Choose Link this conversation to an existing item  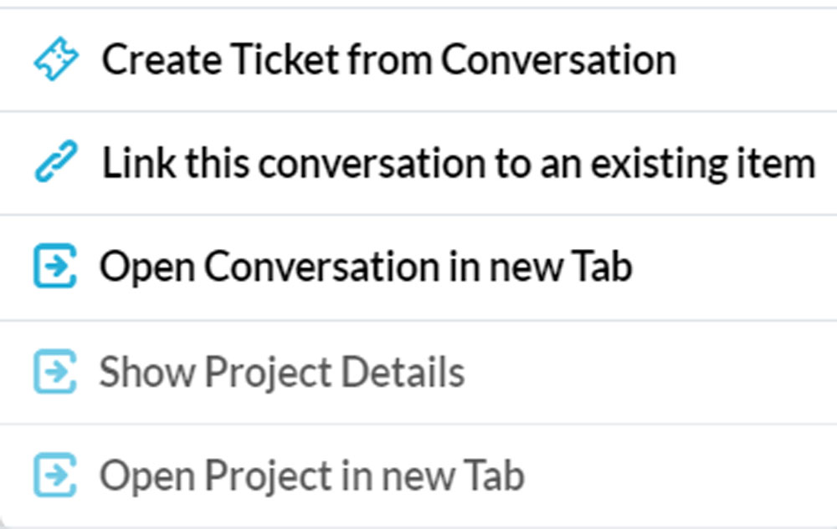point(458,163)
